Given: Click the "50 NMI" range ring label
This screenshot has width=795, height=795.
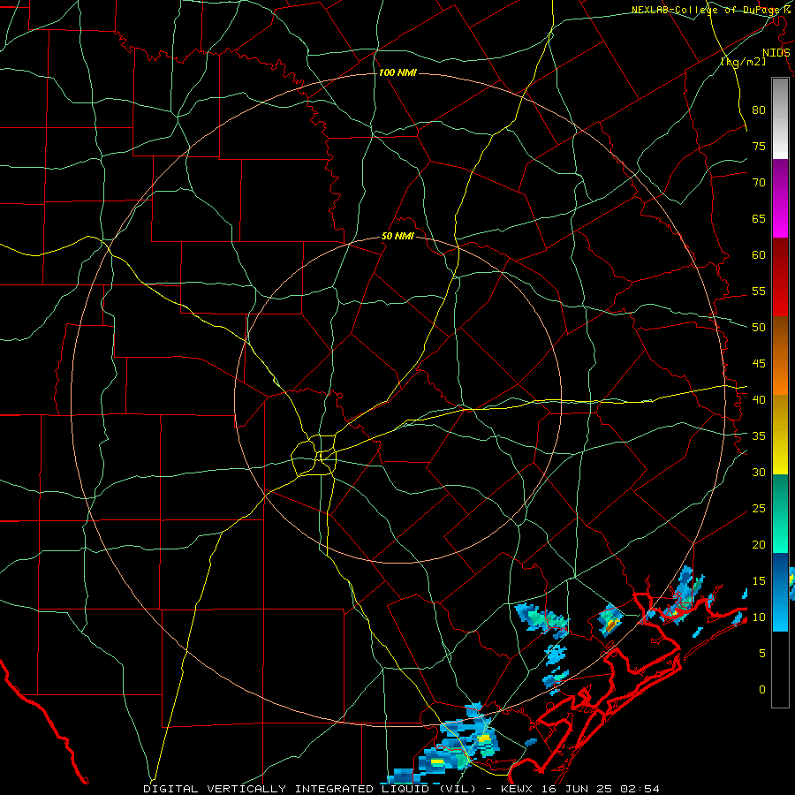Looking at the screenshot, I should pyautogui.click(x=397, y=236).
